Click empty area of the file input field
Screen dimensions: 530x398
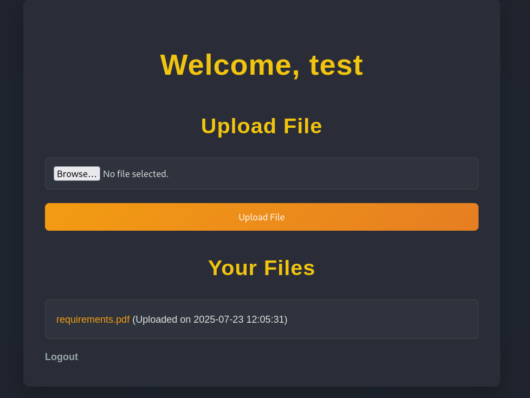pyautogui.click(x=325, y=174)
